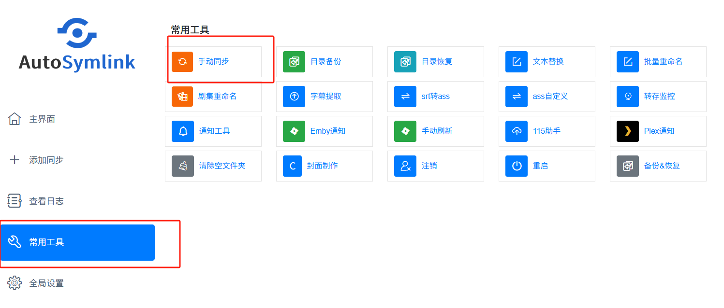Click the AutoSymlink logo
This screenshot has height=308, width=724.
(x=77, y=44)
